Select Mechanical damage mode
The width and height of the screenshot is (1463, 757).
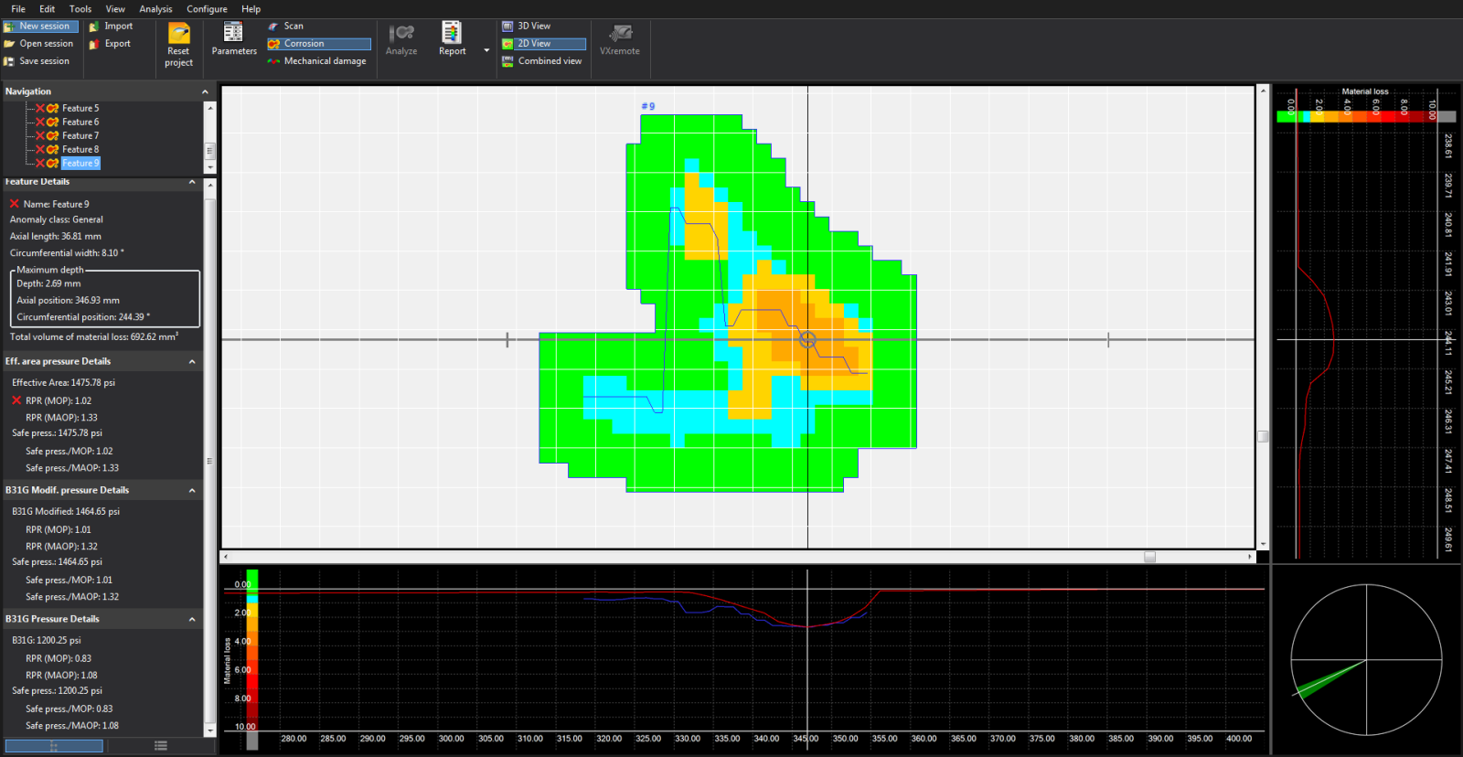click(317, 61)
